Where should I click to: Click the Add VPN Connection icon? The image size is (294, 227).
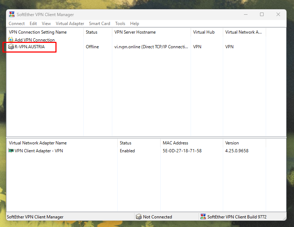[11, 40]
